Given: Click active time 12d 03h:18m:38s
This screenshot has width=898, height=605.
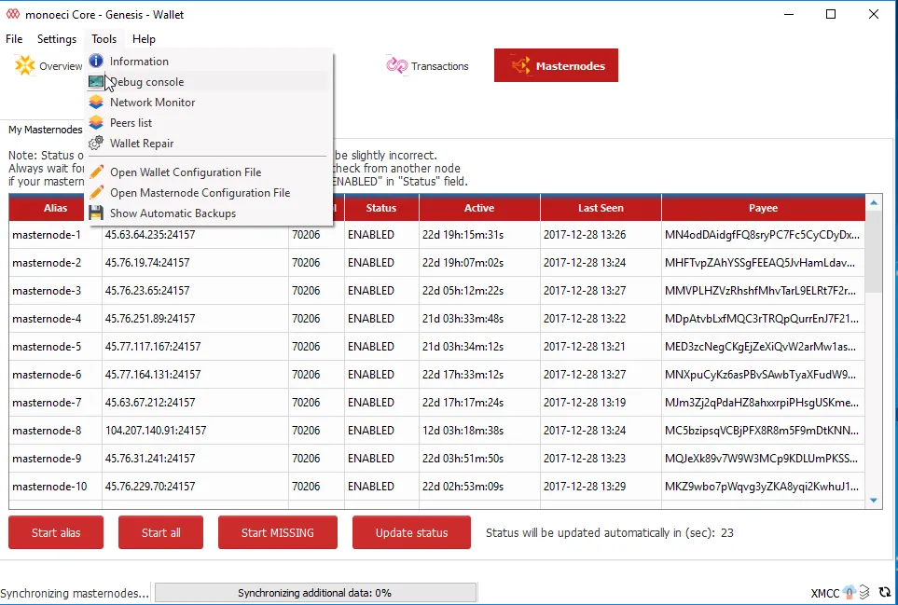Looking at the screenshot, I should [479, 431].
